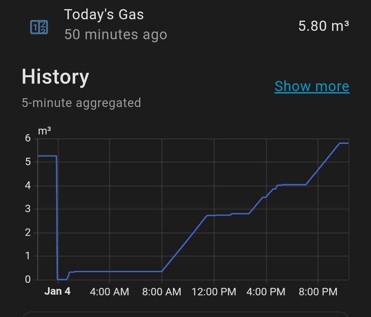
Task: Click the 8:00 AM time axis label
Action: click(x=162, y=292)
